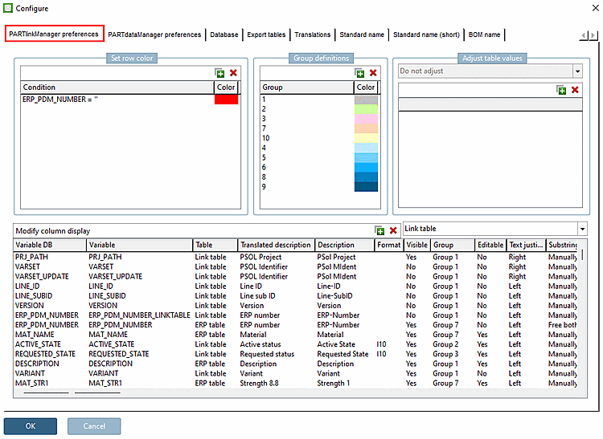This screenshot has height=439, width=603.
Task: Open the "Do not adjust" dropdown
Action: [577, 71]
